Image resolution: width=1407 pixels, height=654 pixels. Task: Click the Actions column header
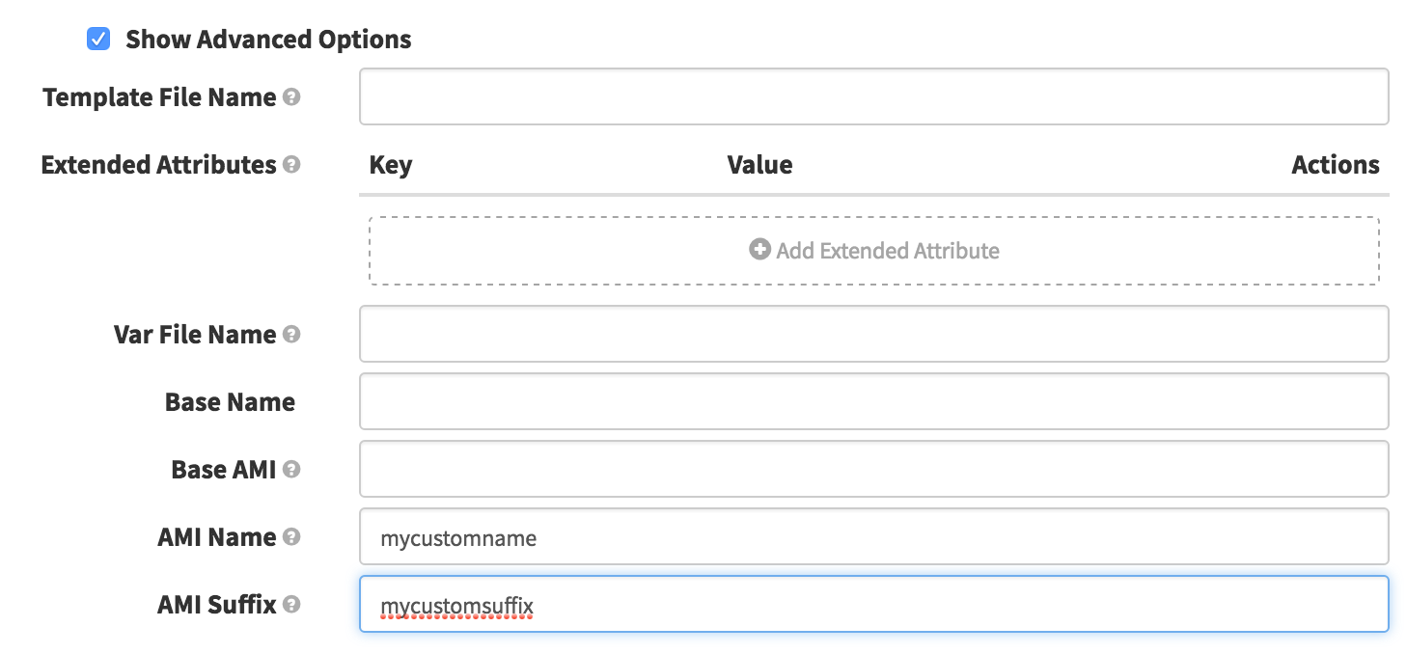(1335, 165)
